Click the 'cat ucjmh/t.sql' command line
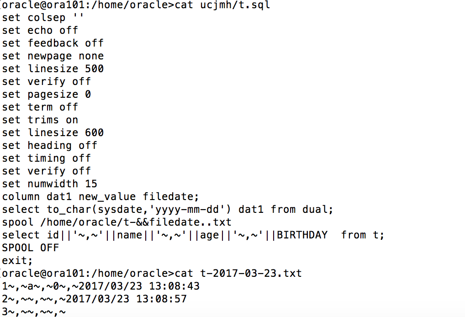465x317 pixels. (136, 5)
